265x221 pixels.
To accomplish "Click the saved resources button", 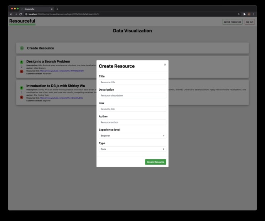I will coord(232,22).
